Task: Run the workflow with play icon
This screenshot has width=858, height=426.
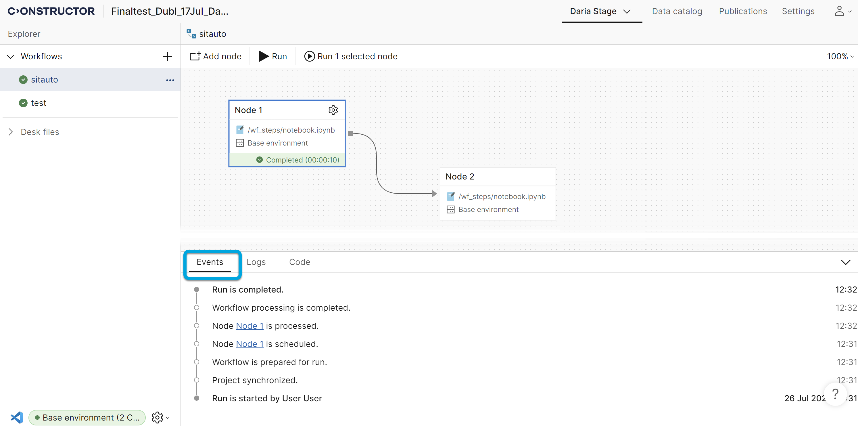Action: click(x=272, y=56)
